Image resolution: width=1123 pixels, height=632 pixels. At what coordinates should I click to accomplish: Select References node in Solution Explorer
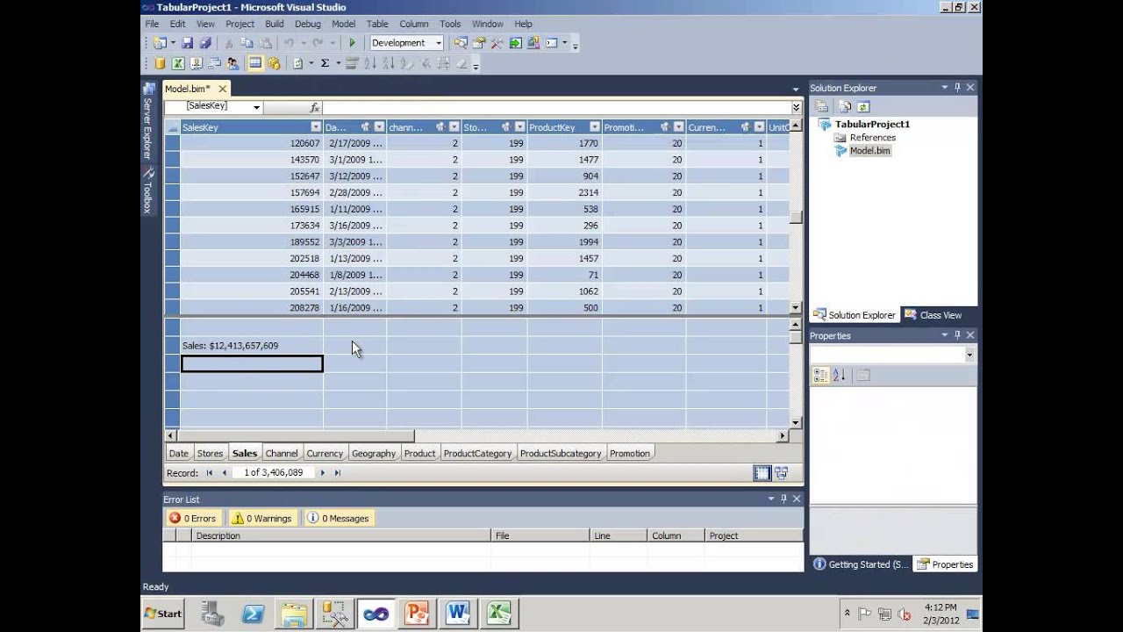click(x=872, y=138)
